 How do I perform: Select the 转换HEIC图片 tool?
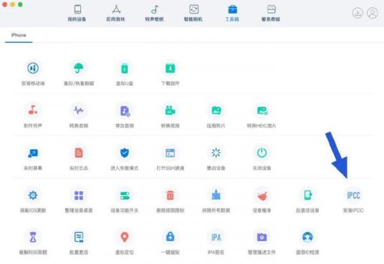coord(261,111)
